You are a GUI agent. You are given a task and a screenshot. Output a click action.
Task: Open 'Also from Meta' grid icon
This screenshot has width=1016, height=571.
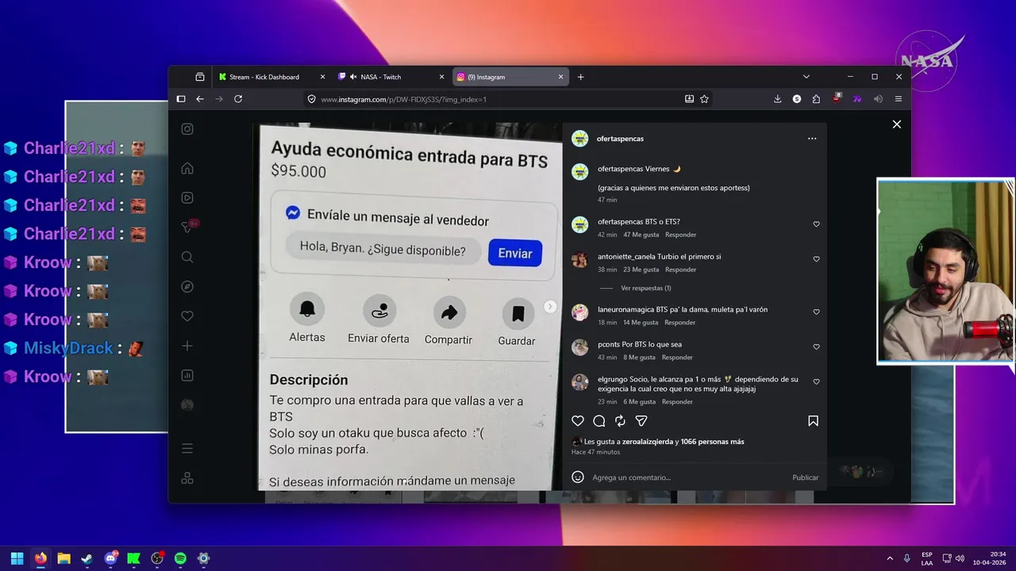point(187,478)
